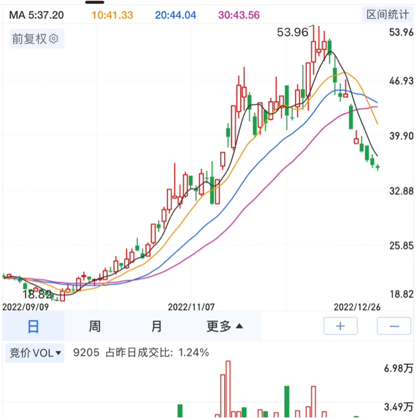This screenshot has width=416, height=418.
Task: Select the 月 monthly chart tab
Action: [157, 326]
